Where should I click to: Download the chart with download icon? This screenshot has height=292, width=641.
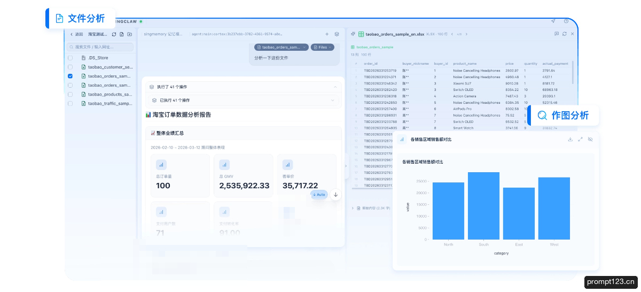coord(570,139)
